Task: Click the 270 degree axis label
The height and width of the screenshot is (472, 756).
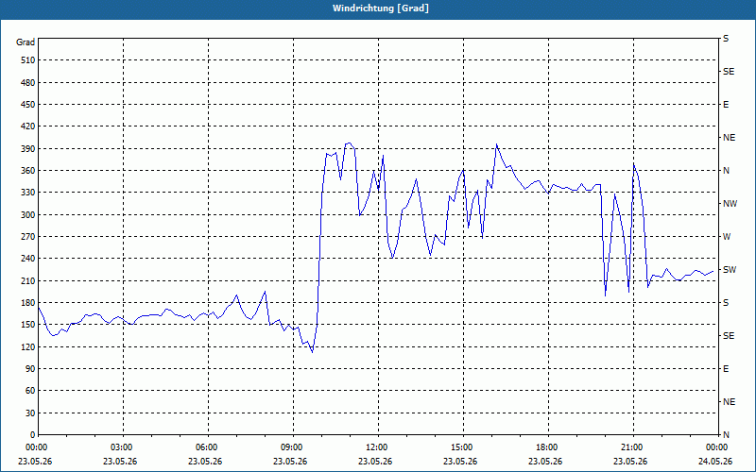Action: click(28, 237)
